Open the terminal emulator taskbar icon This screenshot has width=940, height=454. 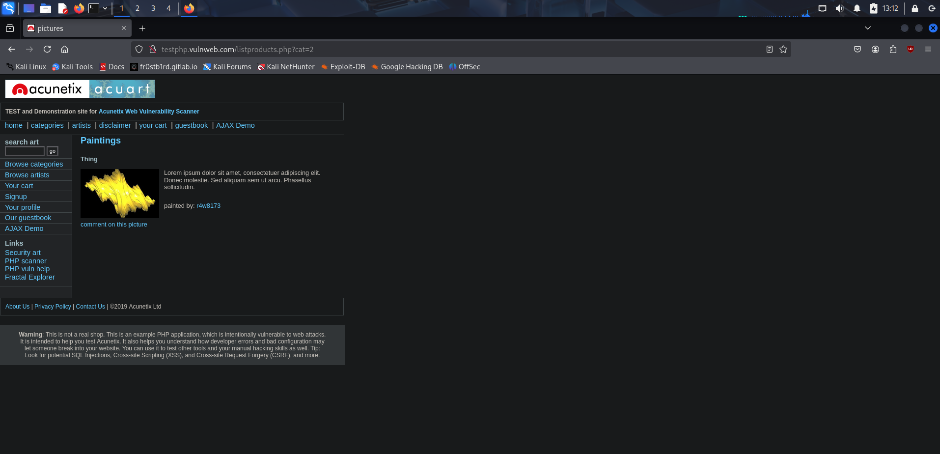click(x=94, y=8)
